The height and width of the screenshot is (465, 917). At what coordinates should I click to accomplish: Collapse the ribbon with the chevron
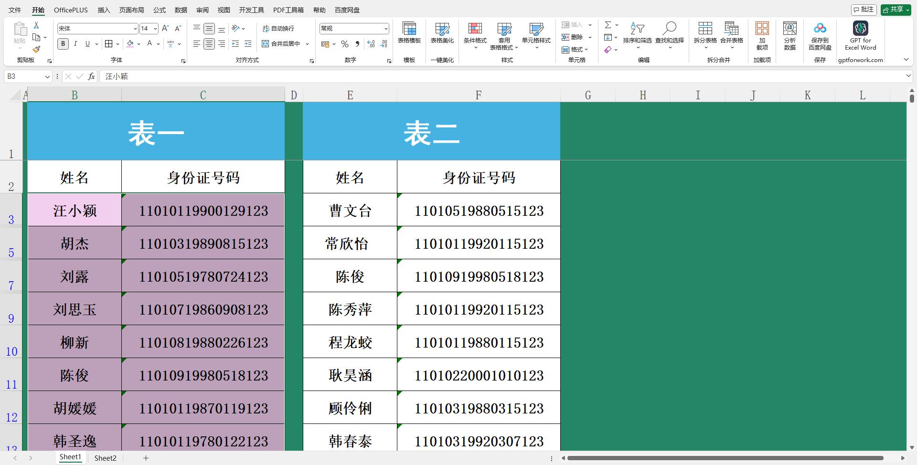[x=906, y=60]
